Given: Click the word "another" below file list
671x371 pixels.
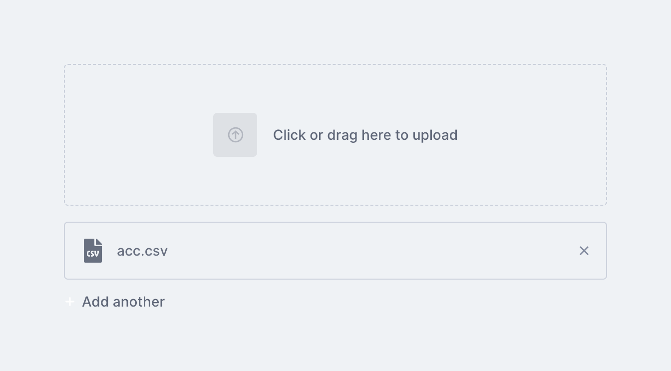Looking at the screenshot, I should click(139, 302).
